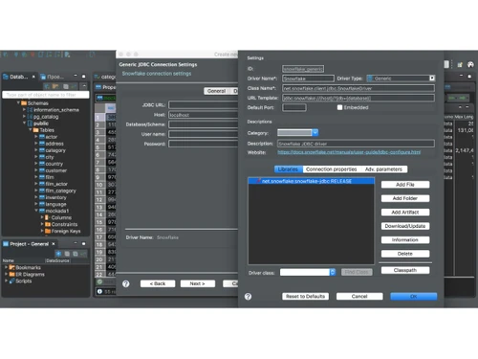
Task: Open help icon in driver settings dialog
Action: (x=248, y=297)
